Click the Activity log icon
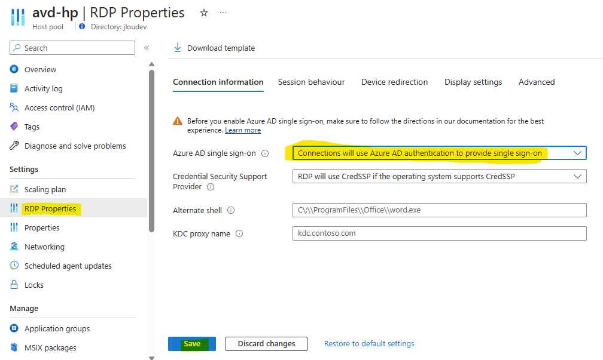The image size is (603, 360). pyautogui.click(x=14, y=88)
